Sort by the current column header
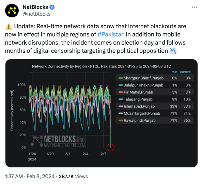 pyautogui.click(x=185, y=72)
